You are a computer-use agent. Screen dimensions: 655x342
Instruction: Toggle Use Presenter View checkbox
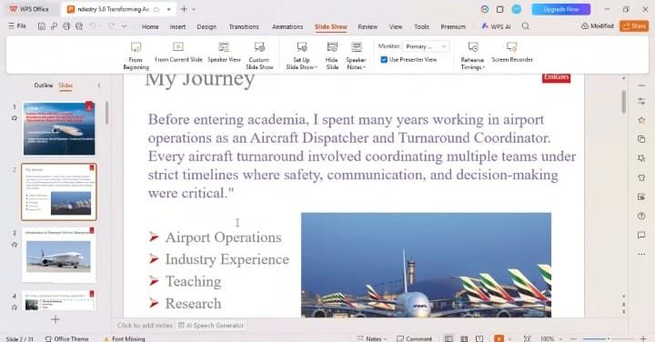point(384,60)
